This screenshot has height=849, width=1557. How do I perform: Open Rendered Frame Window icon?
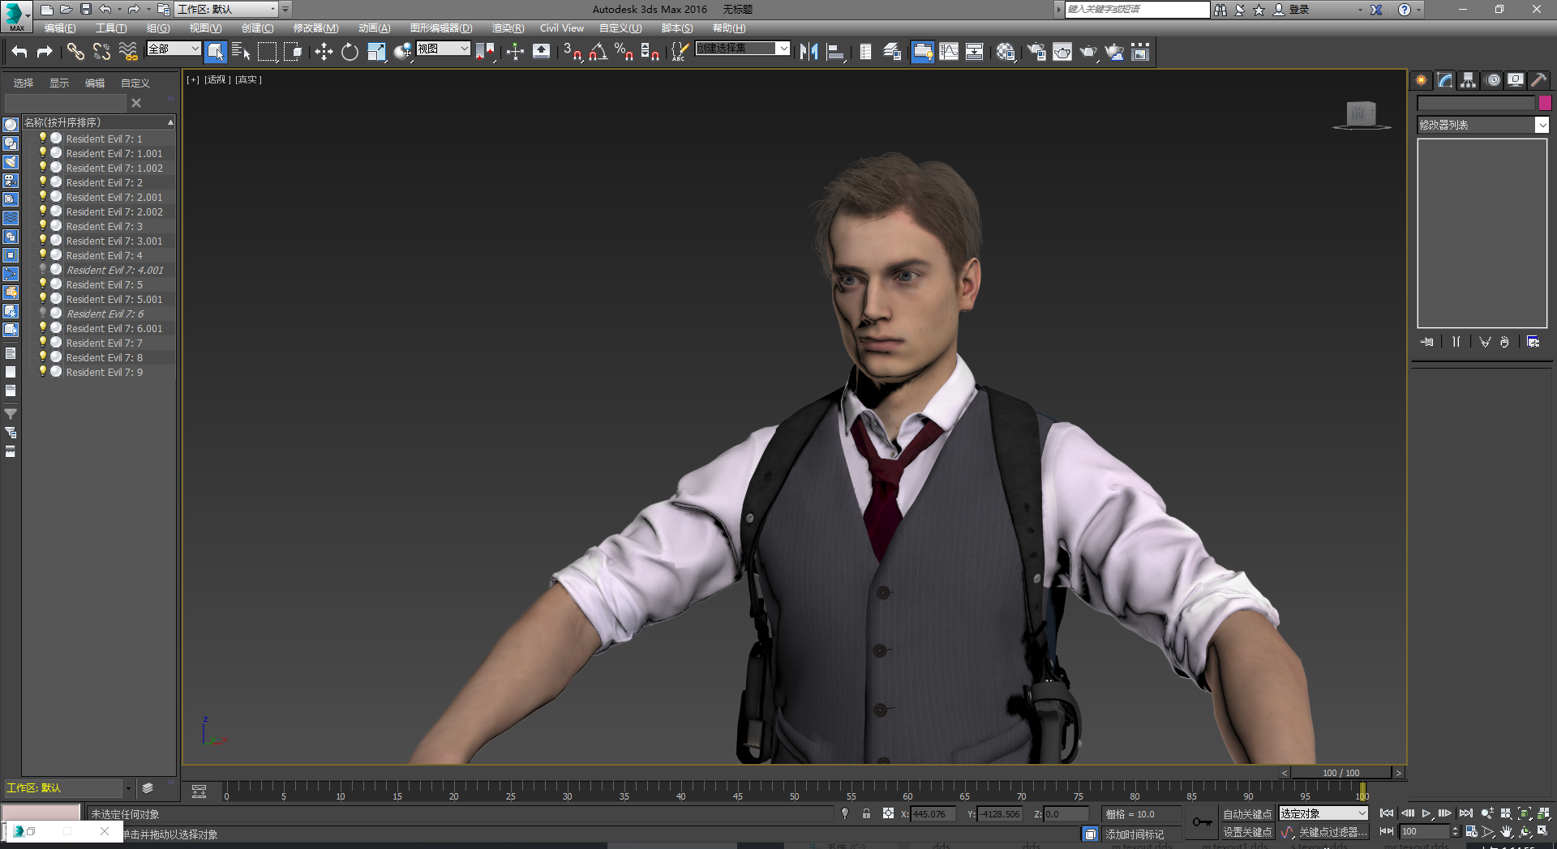click(1062, 52)
